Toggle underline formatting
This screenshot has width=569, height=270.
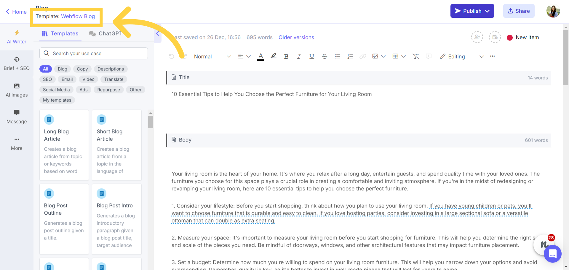(311, 56)
